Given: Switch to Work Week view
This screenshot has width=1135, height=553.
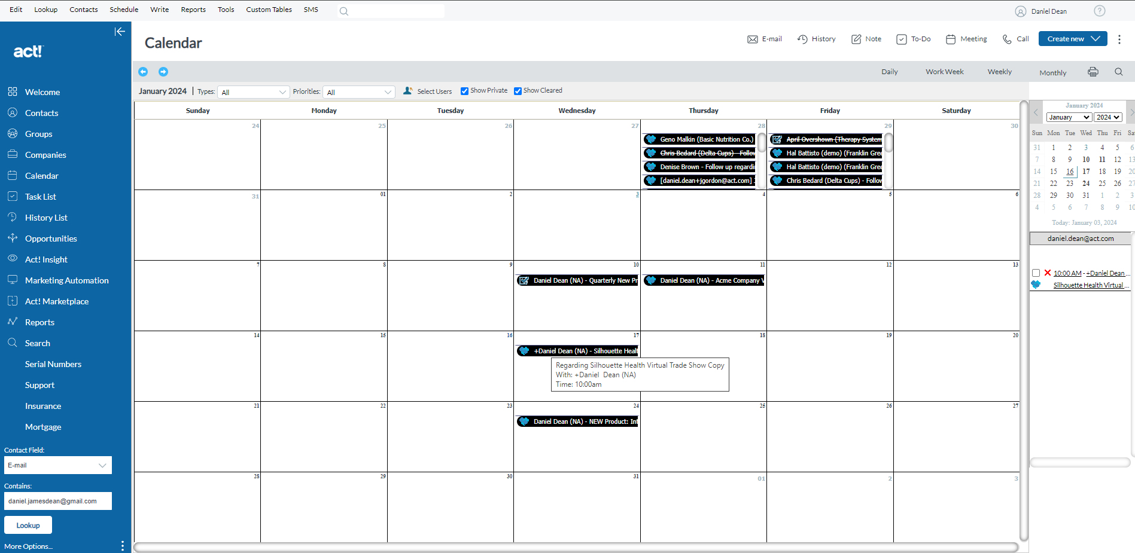Looking at the screenshot, I should pyautogui.click(x=945, y=72).
